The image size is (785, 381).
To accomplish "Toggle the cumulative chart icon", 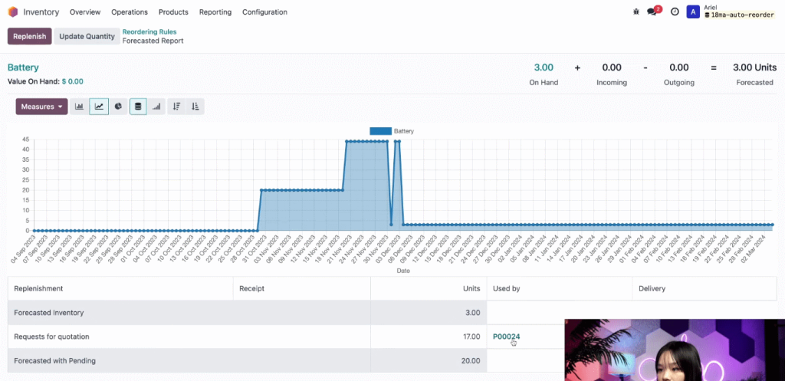I will 156,107.
